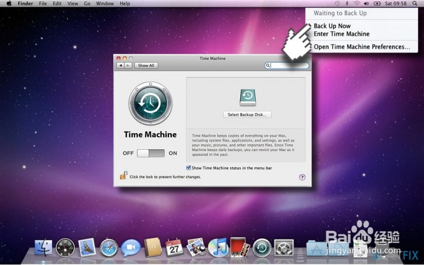This screenshot has height=265, width=424.
Task: Go back with the left arrow button
Action: pos(120,66)
